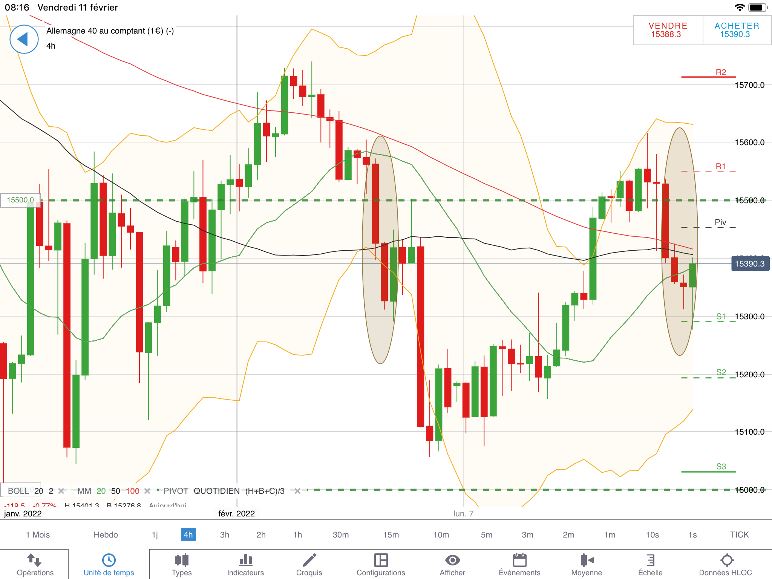The width and height of the screenshot is (772, 579).
Task: Open the Événements calendar icon
Action: click(x=519, y=564)
